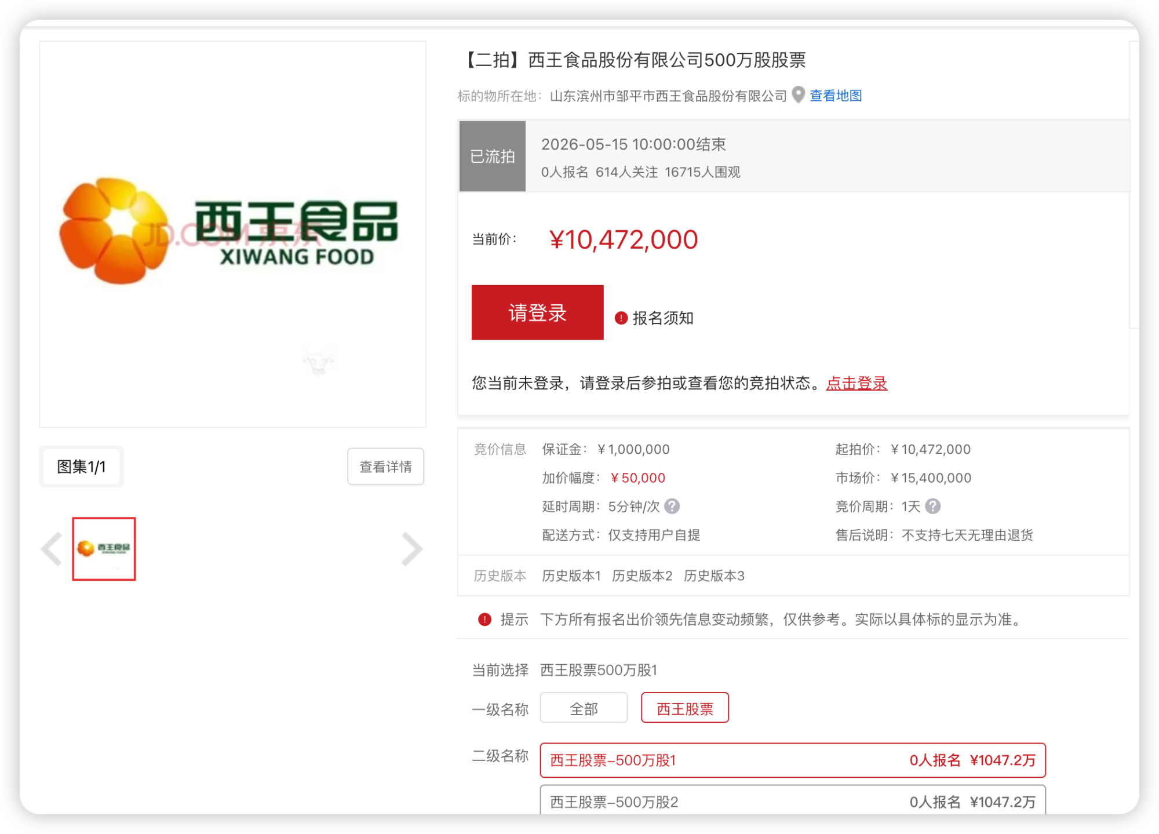
Task: Open 历史版本1
Action: point(571,576)
